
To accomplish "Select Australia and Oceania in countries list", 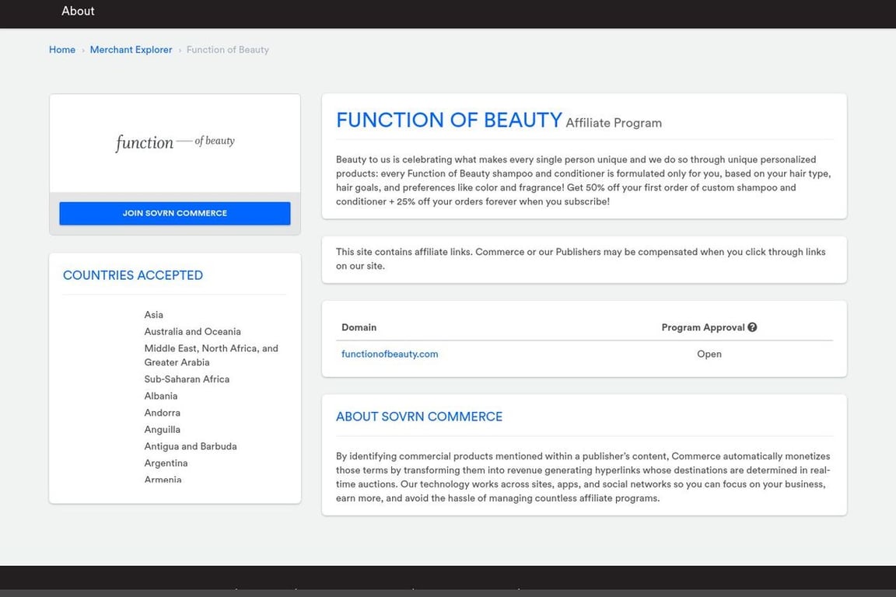I will click(193, 331).
